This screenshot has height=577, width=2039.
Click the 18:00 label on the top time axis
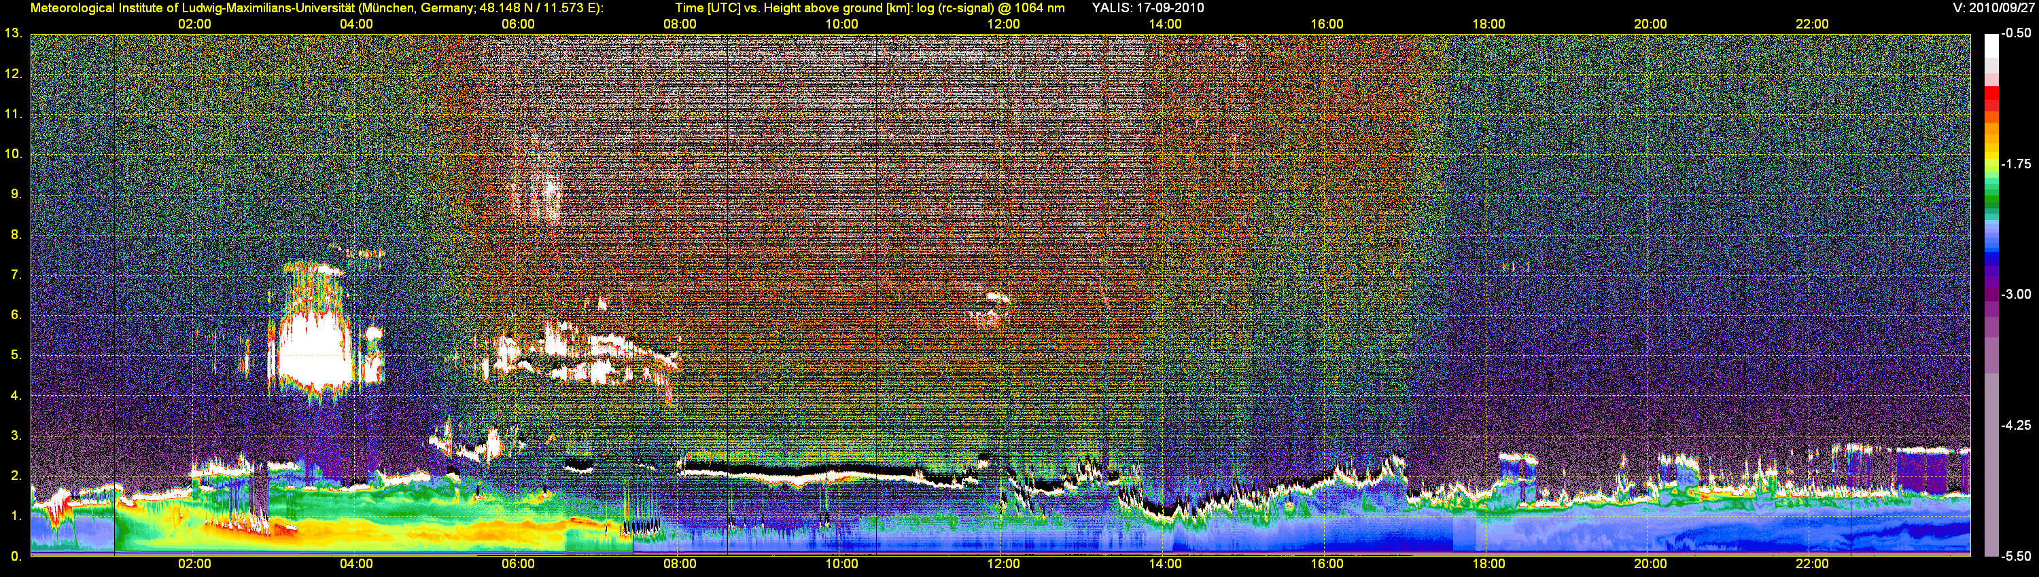(x=1489, y=24)
